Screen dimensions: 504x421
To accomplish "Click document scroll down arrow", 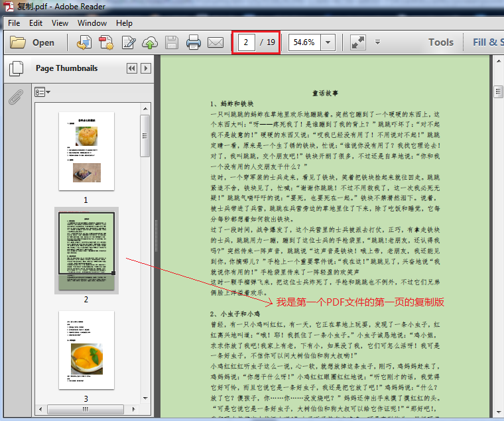I will 498,412.
